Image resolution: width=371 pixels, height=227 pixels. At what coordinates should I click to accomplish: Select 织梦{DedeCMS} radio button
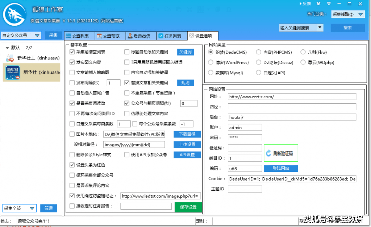tap(210, 52)
